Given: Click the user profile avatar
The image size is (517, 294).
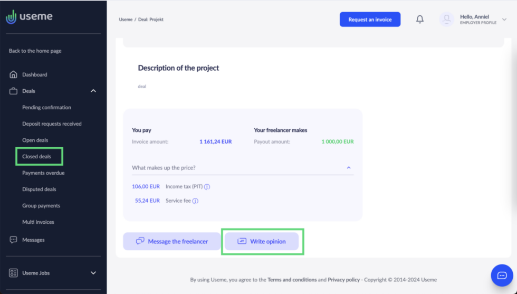Looking at the screenshot, I should point(446,20).
